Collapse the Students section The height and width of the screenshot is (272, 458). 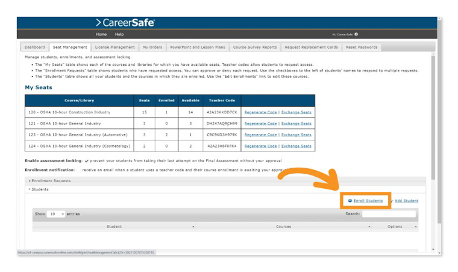pos(225,189)
